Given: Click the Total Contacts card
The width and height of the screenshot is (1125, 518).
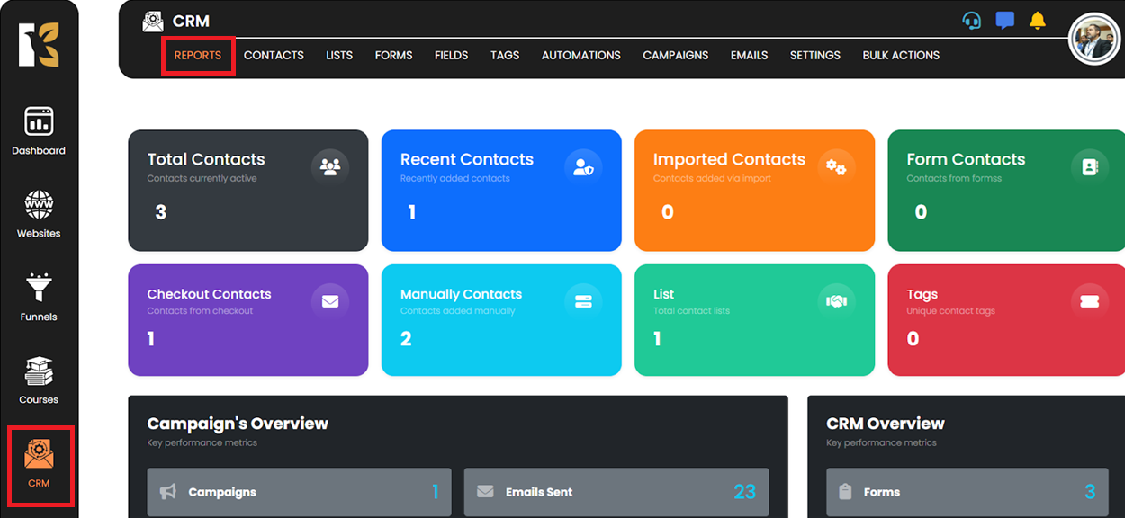Looking at the screenshot, I should (247, 191).
